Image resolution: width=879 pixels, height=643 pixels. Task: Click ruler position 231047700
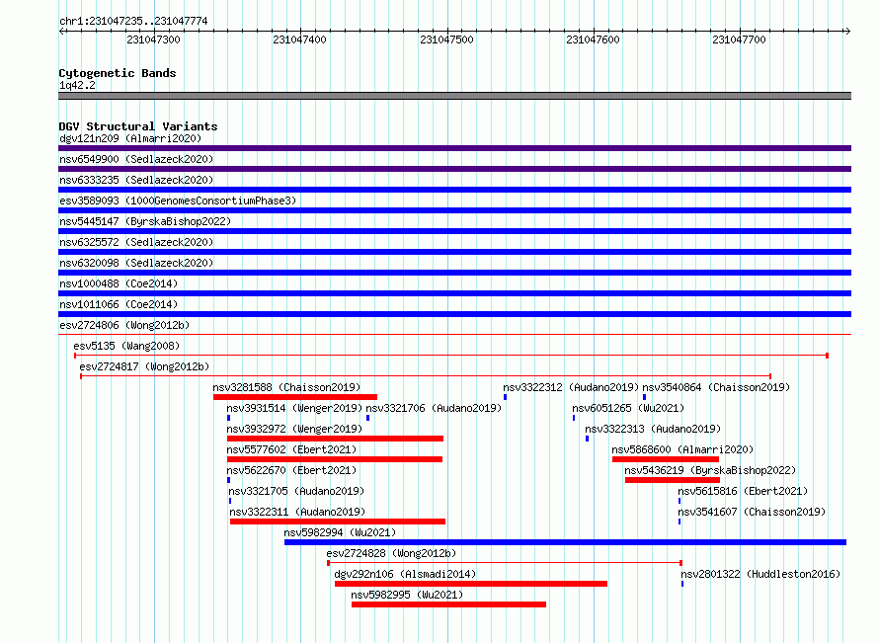pyautogui.click(x=739, y=40)
